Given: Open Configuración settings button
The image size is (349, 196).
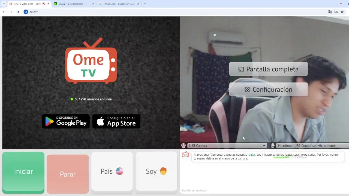Looking at the screenshot, I should [268, 89].
